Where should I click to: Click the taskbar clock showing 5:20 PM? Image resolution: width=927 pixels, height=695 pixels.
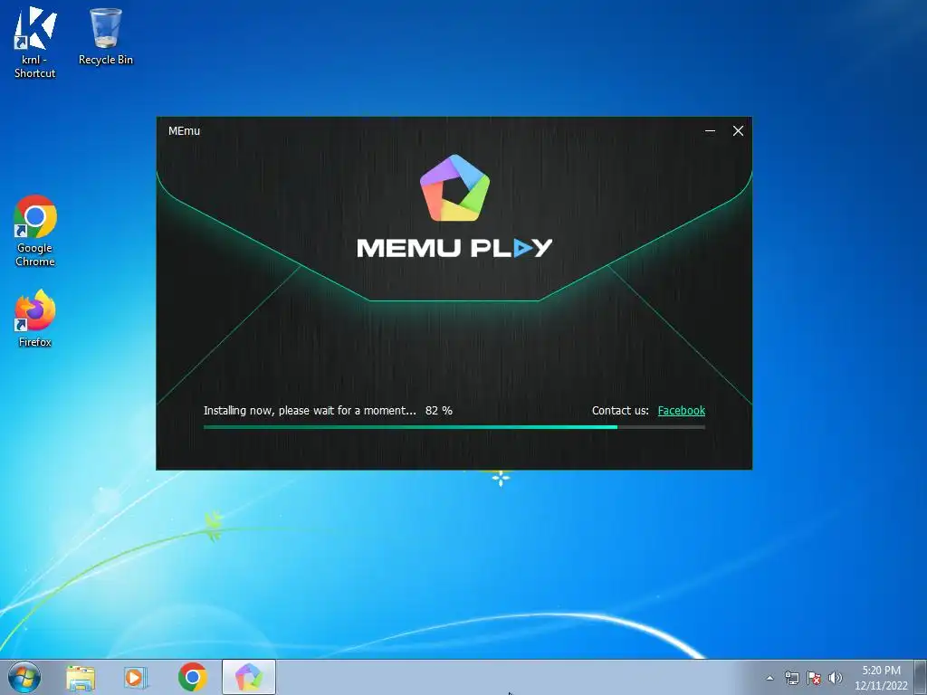881,678
